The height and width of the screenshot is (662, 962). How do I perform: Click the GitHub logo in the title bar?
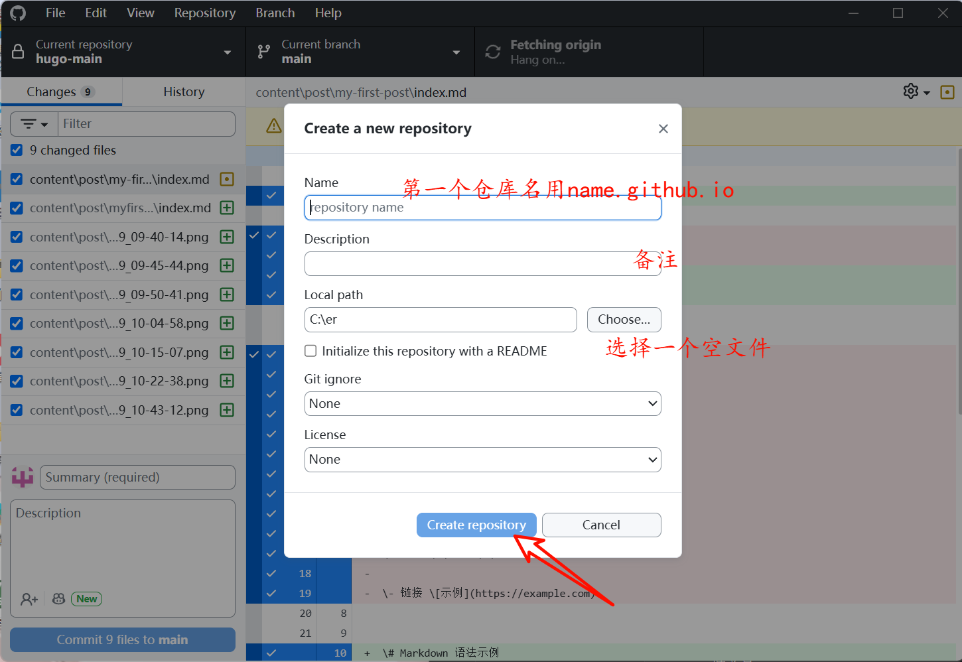point(18,13)
